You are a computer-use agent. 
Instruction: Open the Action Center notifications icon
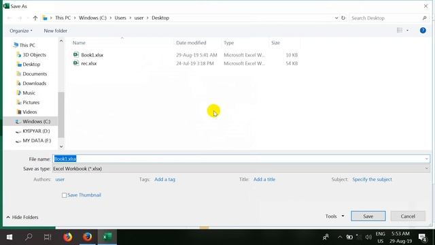(x=423, y=238)
